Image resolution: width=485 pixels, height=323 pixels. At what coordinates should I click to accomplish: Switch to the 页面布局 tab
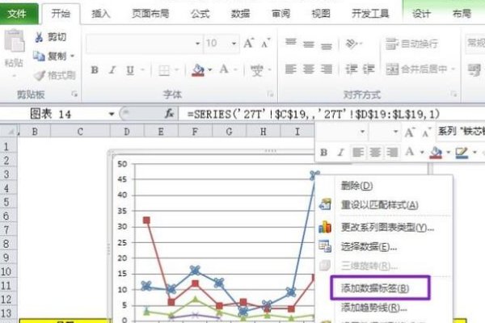pyautogui.click(x=150, y=14)
